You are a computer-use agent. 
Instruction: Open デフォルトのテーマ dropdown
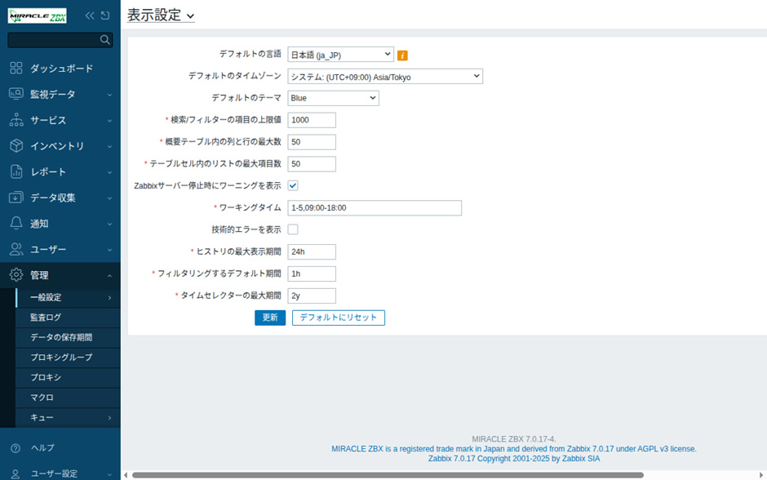[333, 98]
